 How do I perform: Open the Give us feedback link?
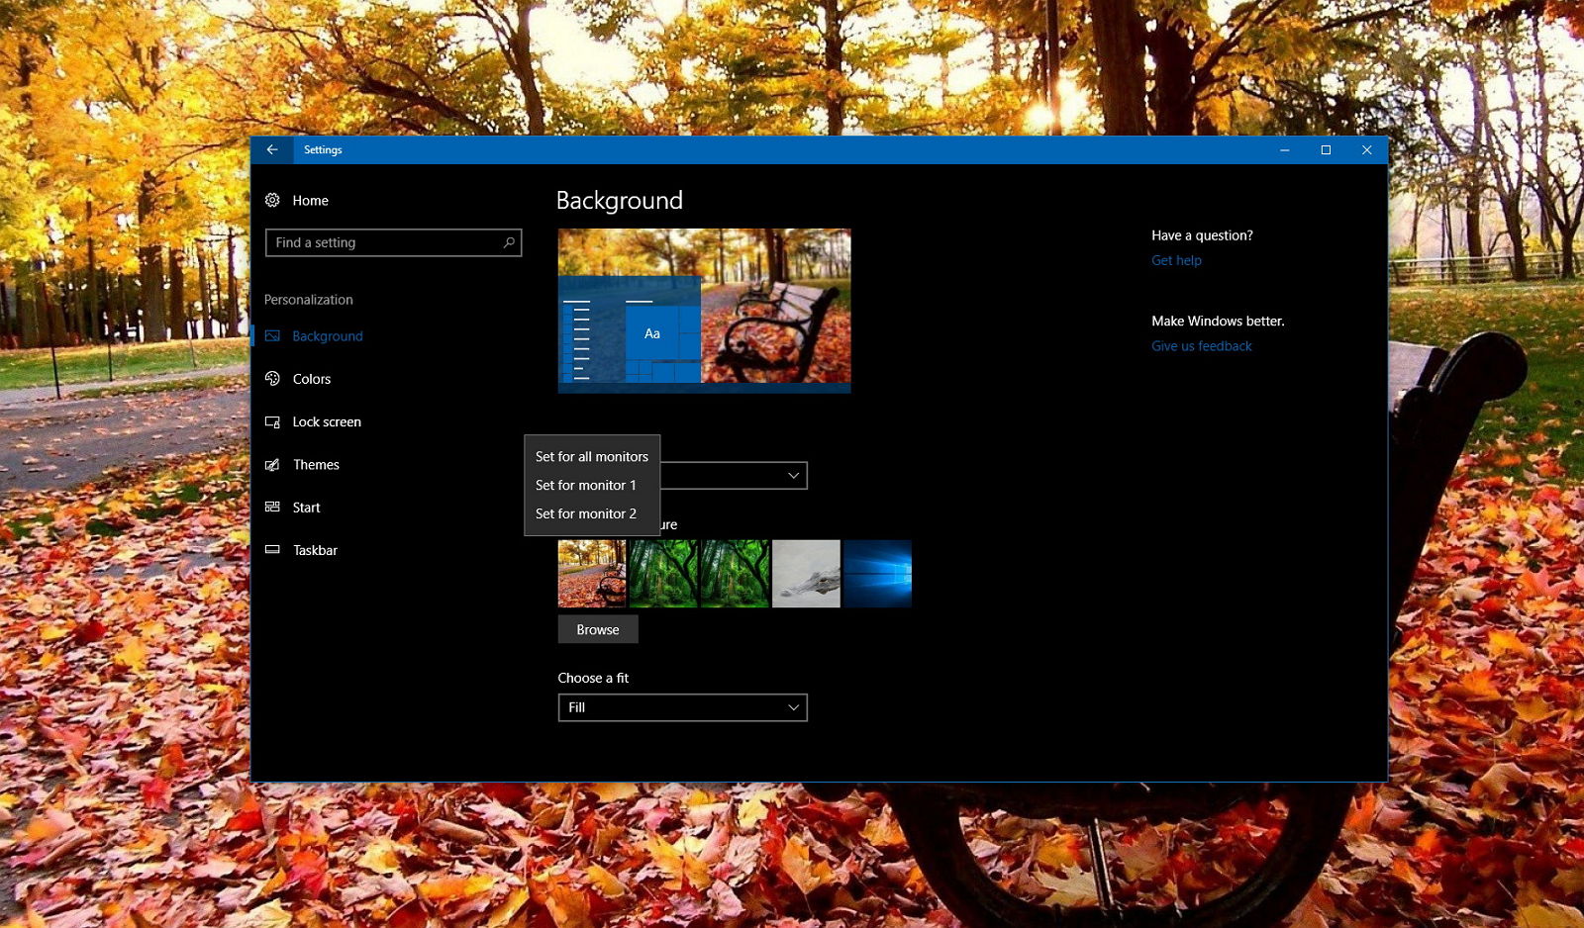(x=1201, y=346)
